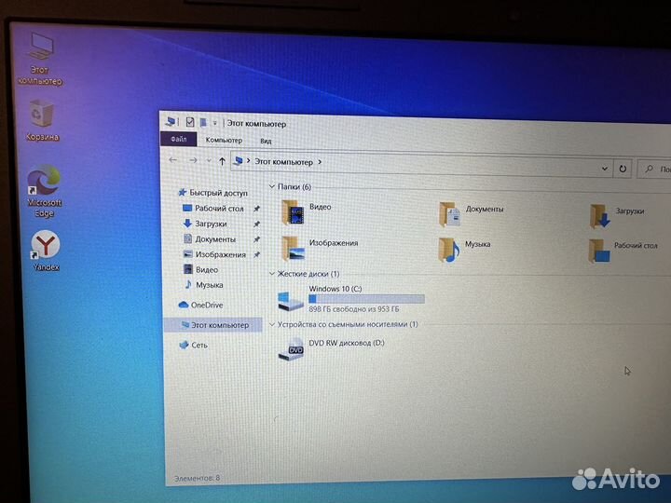Open the Видео folder icon

click(294, 212)
